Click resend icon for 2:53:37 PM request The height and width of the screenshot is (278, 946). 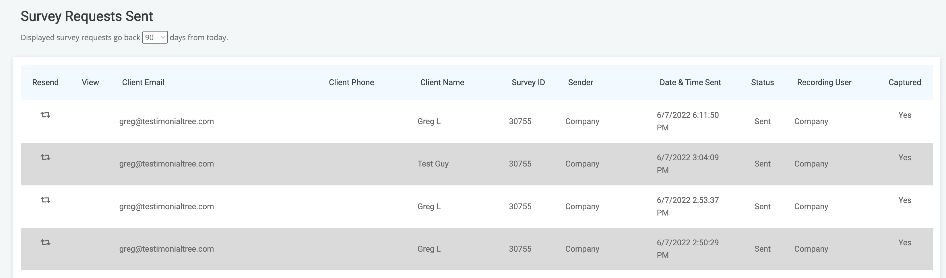pos(45,200)
